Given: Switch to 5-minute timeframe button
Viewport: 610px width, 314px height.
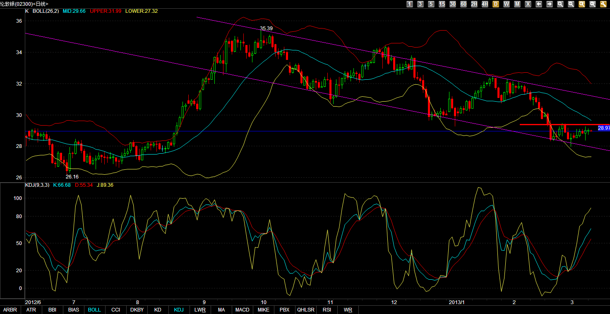Looking at the screenshot, I should [431, 4].
